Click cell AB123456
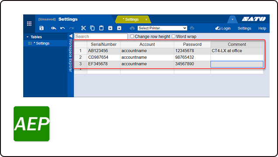This screenshot has height=157, width=278. [x=104, y=51]
